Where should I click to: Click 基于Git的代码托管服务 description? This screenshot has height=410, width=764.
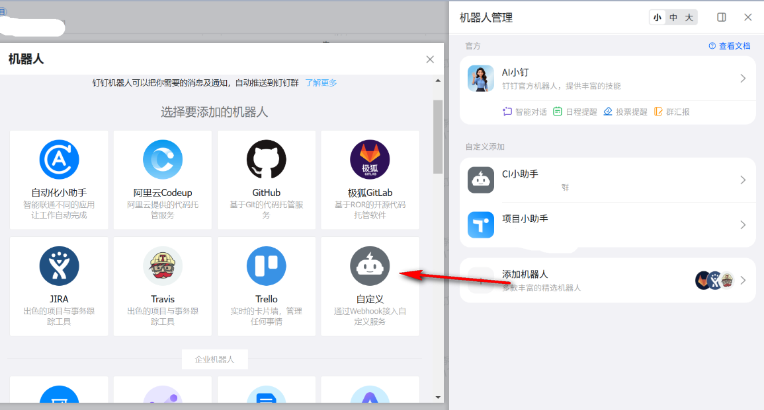point(266,209)
